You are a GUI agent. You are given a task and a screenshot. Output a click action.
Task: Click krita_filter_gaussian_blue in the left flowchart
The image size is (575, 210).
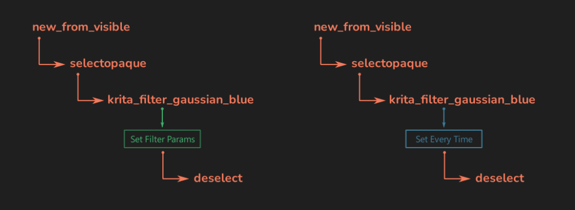[x=180, y=100]
